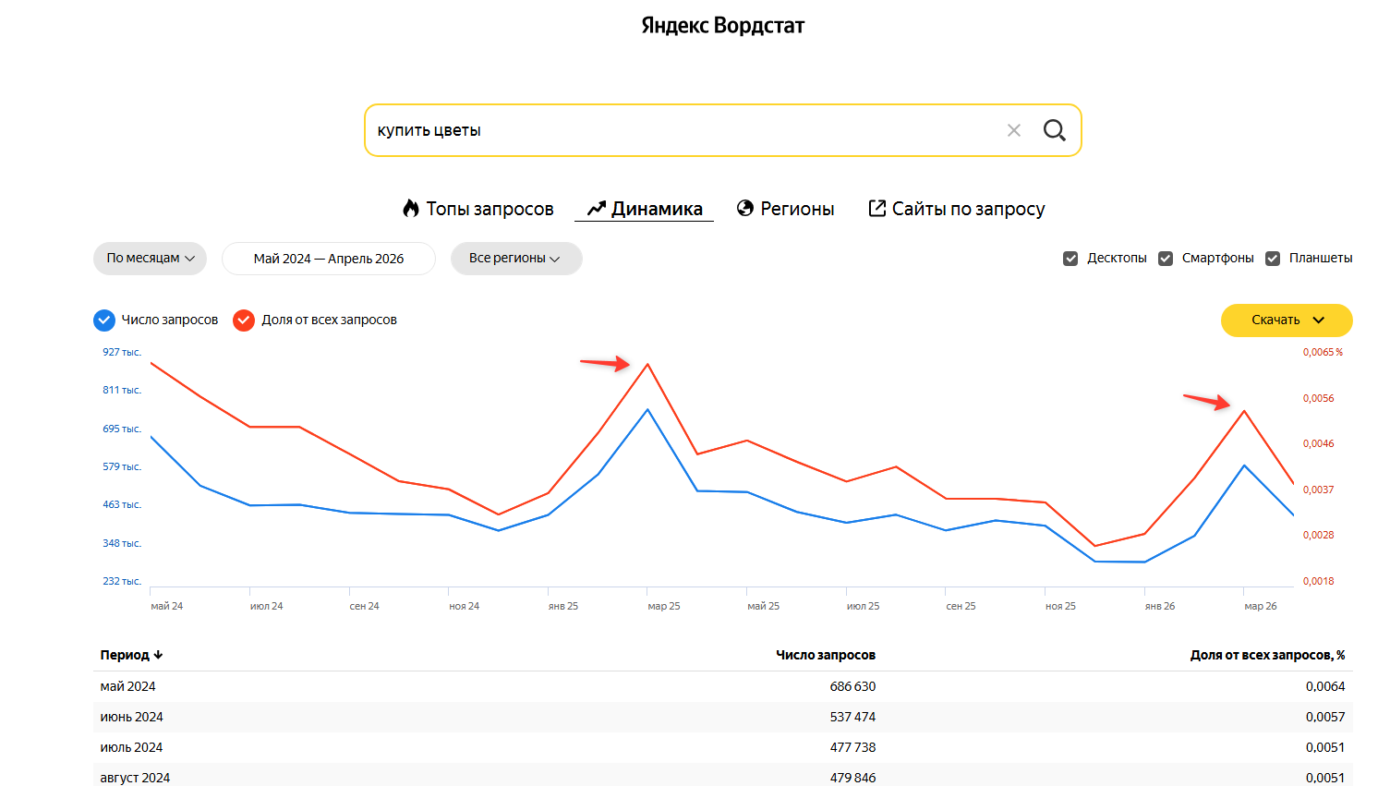Click the 811 тыс. left axis label

[x=122, y=390]
